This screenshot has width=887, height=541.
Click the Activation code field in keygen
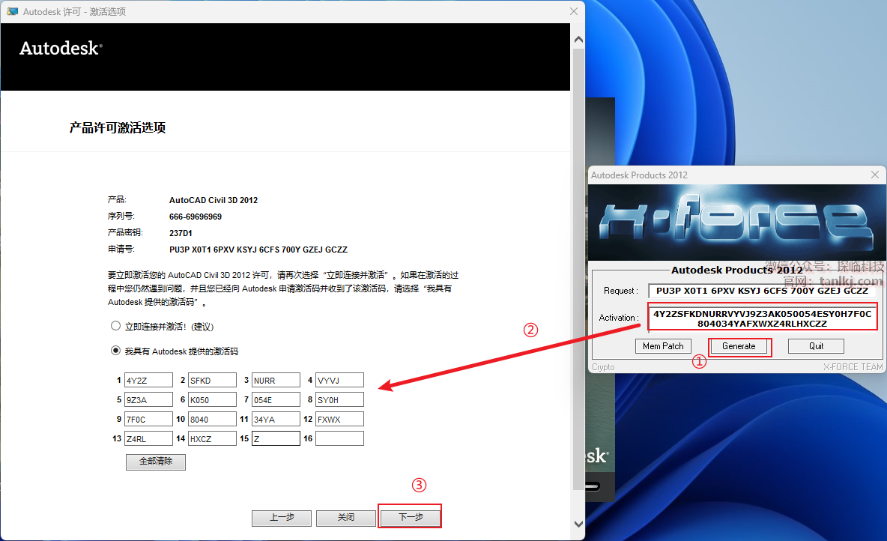tap(762, 318)
